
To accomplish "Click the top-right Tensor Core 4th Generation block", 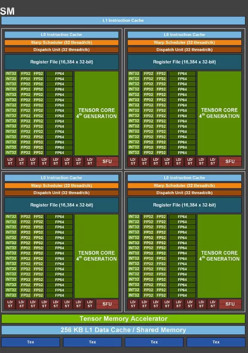I will tap(219, 113).
